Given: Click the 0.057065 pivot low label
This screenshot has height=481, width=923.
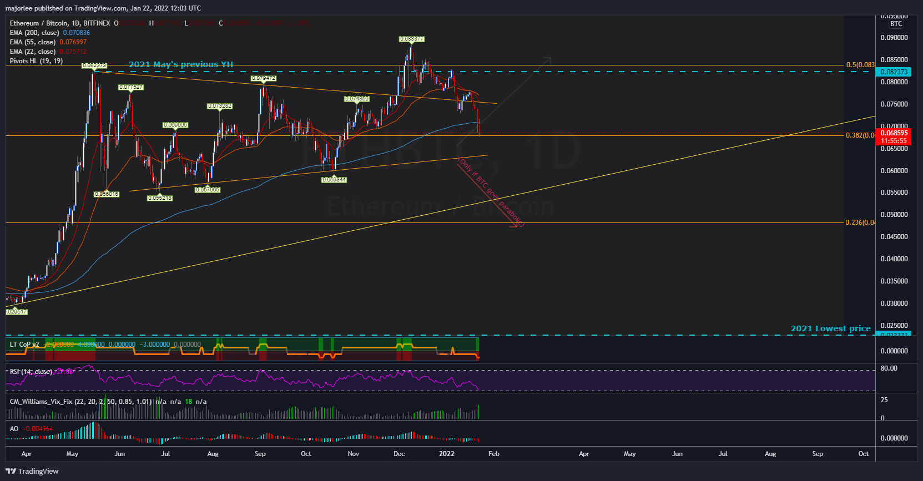Looking at the screenshot, I should tap(208, 189).
